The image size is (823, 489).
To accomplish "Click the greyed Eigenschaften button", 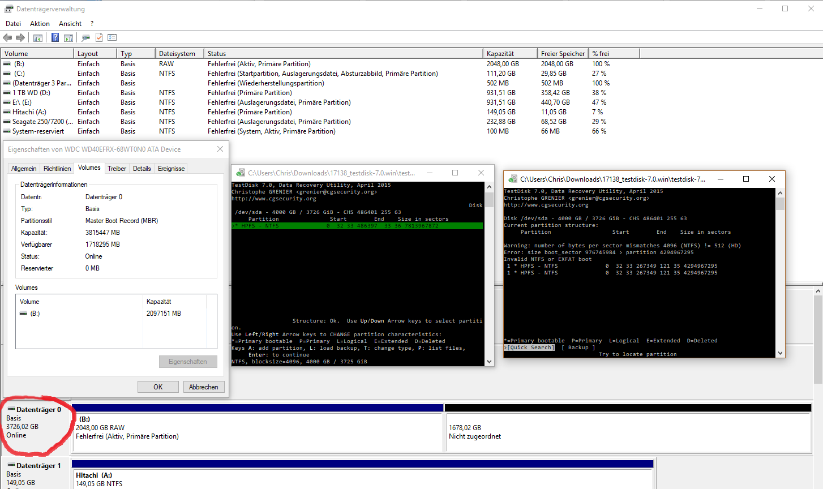I will tap(188, 362).
